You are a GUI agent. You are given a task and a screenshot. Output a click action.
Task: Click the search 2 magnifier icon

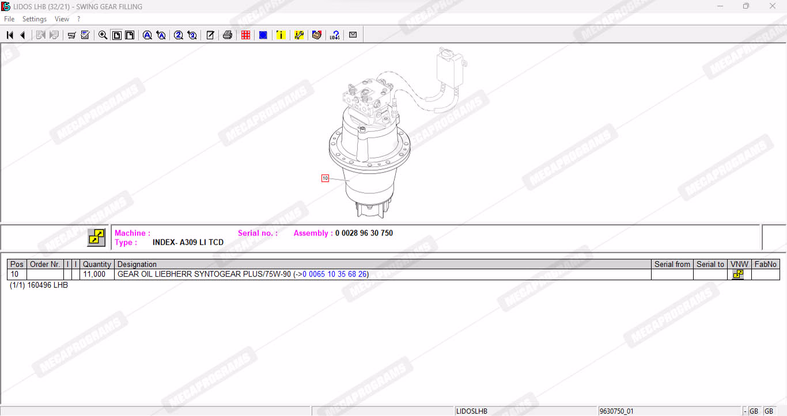179,35
